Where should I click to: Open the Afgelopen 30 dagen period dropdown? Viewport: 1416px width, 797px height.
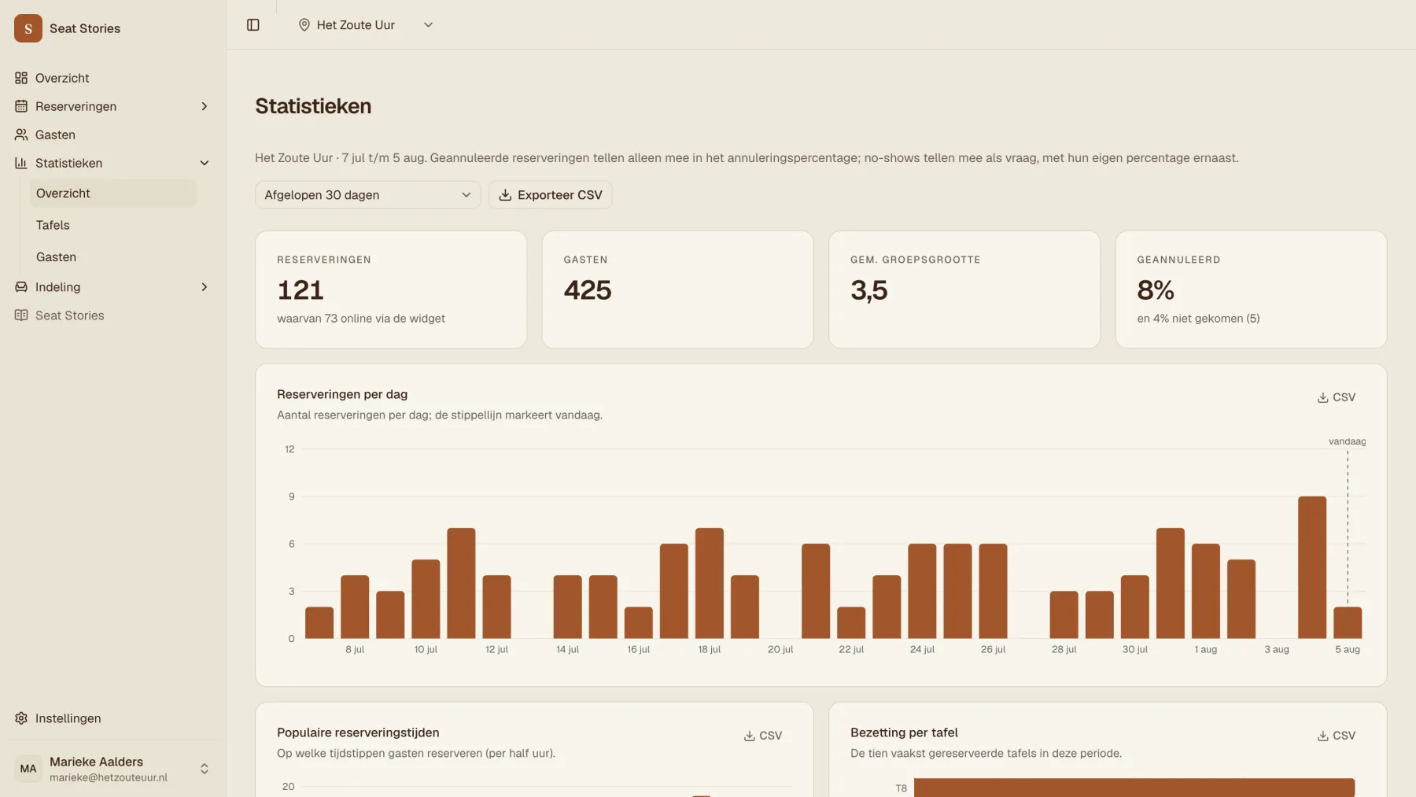tap(367, 195)
